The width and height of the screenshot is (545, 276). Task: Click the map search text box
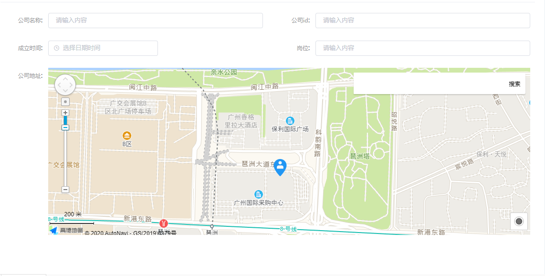click(x=430, y=84)
